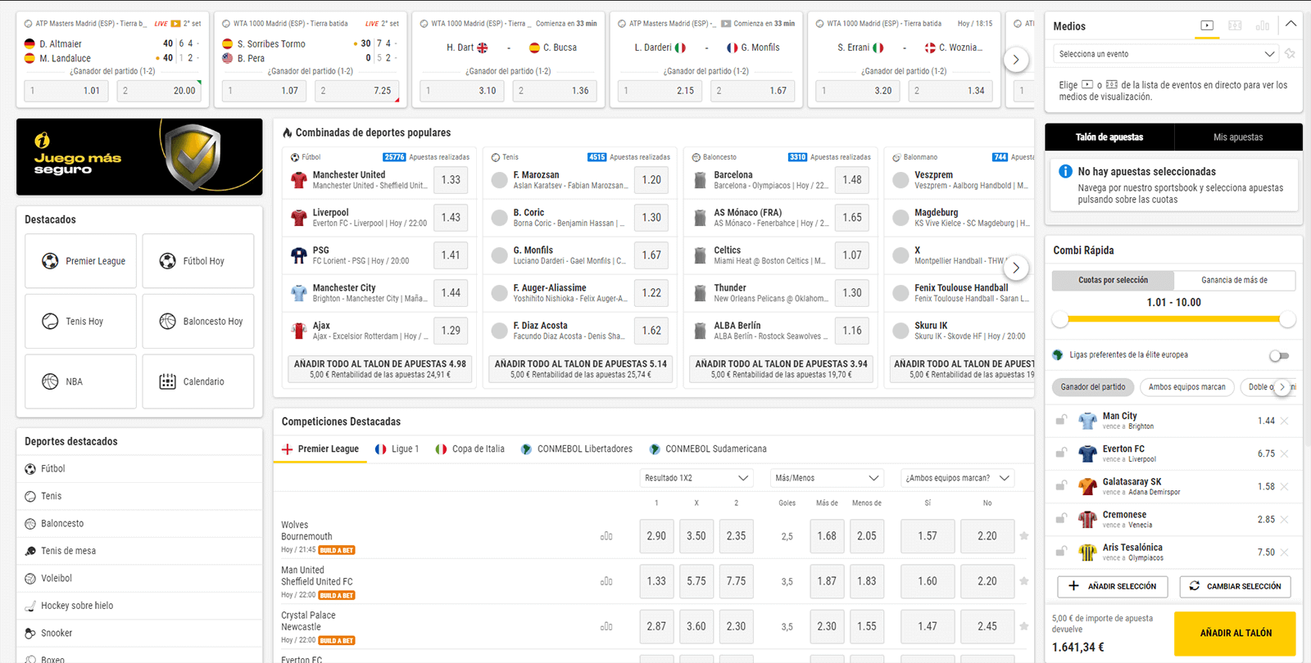Open Premier League highlighted tile
The image size is (1311, 663).
pyautogui.click(x=80, y=261)
